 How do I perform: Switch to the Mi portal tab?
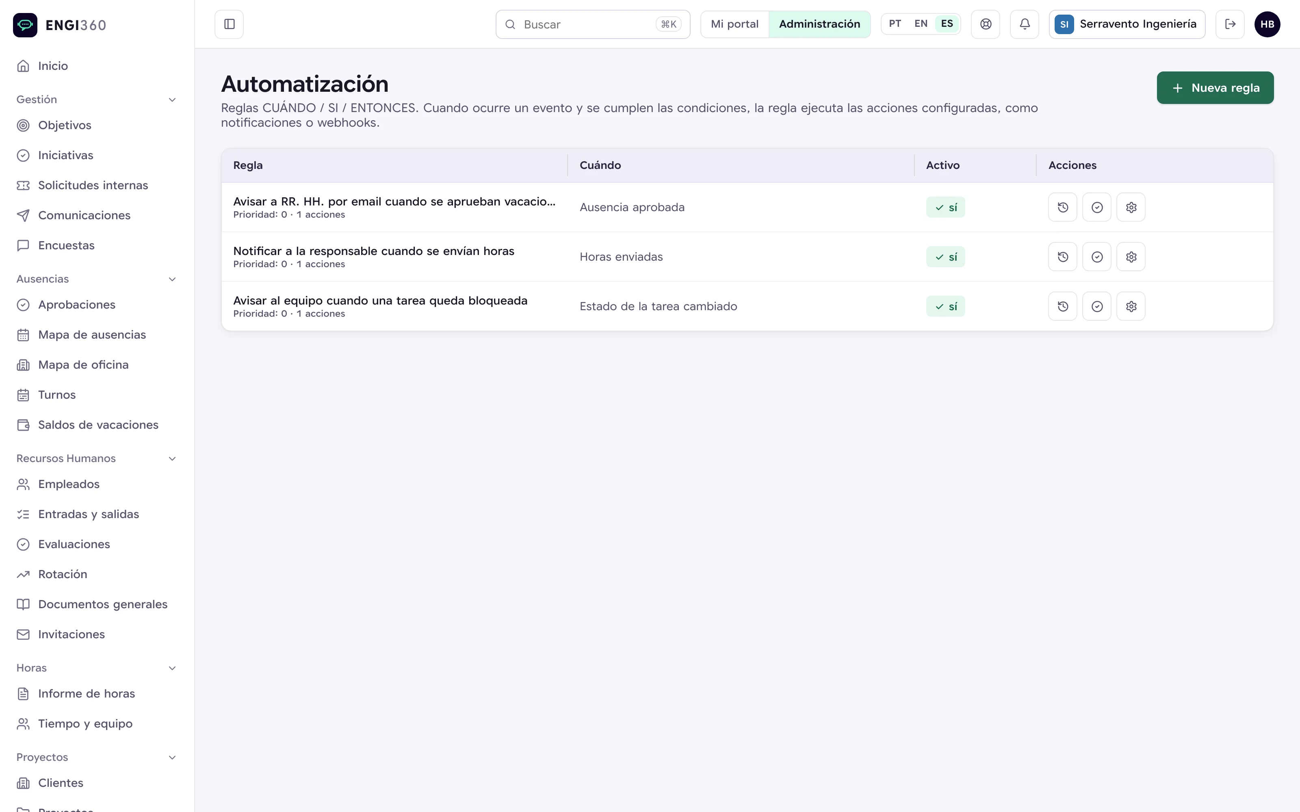pyautogui.click(x=734, y=24)
